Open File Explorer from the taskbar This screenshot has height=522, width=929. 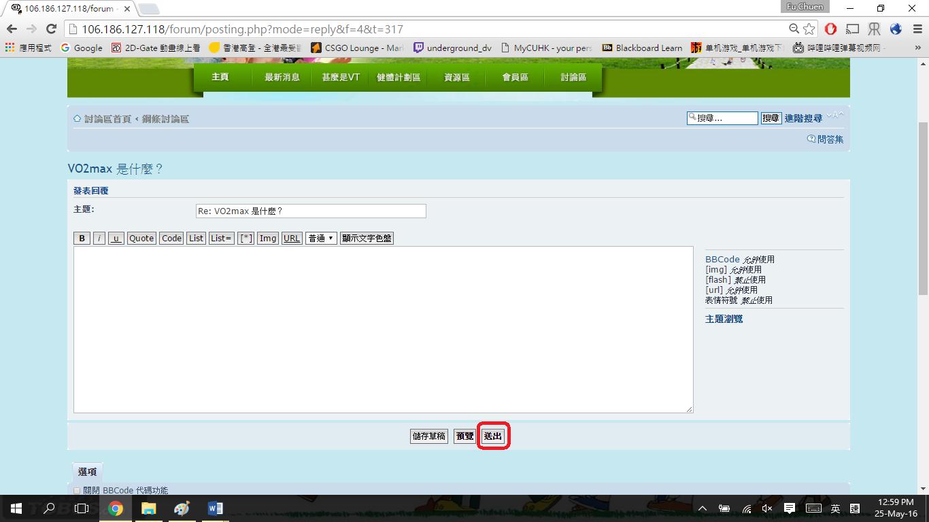[x=148, y=508]
